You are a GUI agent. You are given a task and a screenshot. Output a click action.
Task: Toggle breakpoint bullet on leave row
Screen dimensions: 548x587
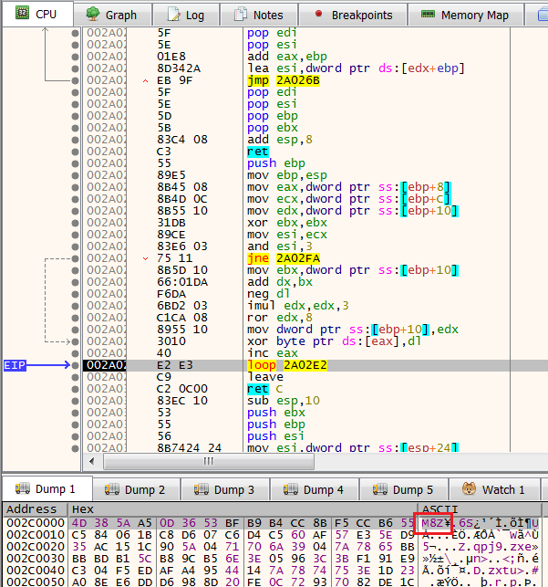(x=75, y=377)
